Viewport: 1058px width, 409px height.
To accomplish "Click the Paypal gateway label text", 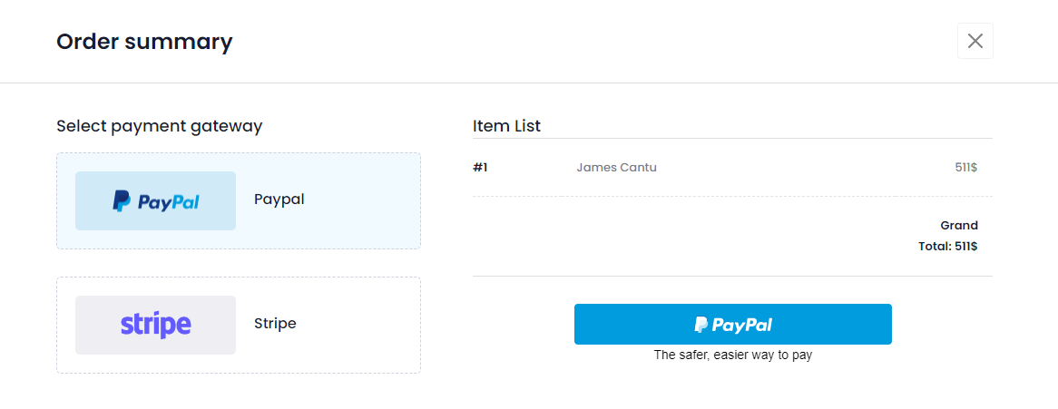I will [279, 200].
